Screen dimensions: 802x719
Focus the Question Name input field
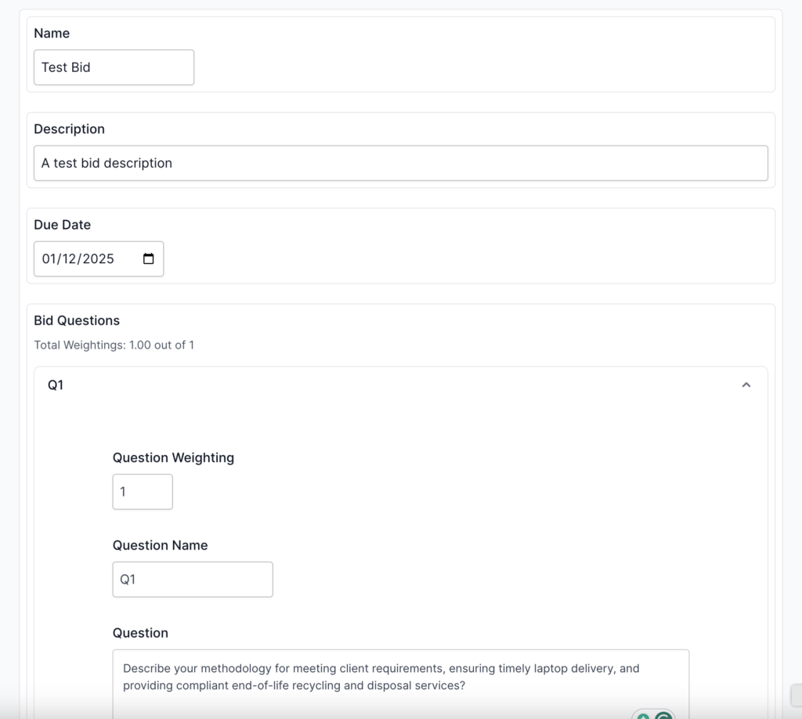click(193, 580)
